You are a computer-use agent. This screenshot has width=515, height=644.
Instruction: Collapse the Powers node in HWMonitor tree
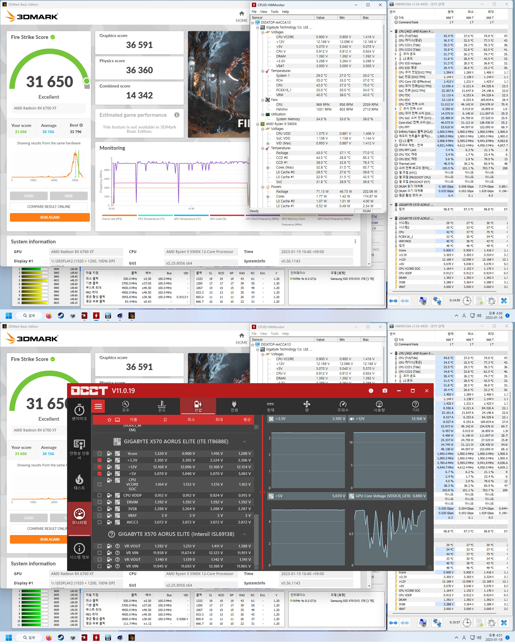[x=263, y=187]
